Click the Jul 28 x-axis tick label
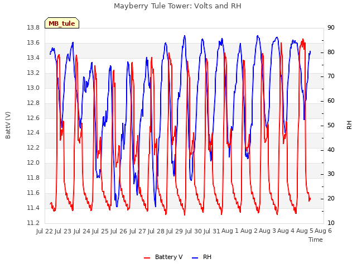 [156, 231]
